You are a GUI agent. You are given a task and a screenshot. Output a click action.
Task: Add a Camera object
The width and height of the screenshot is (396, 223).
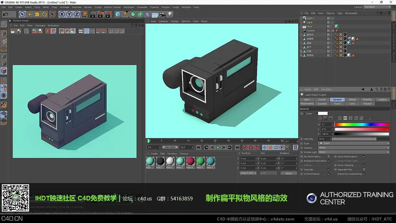pos(162,14)
